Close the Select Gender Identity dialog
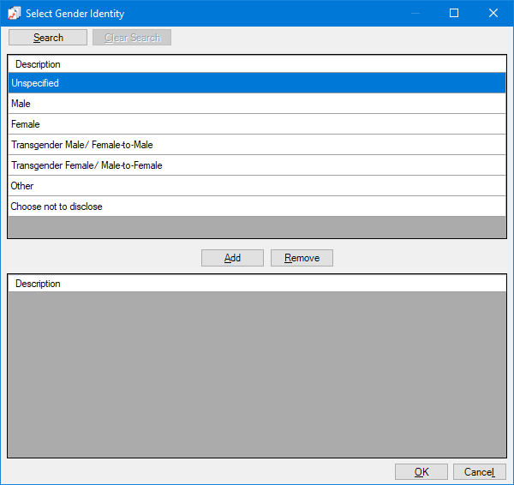 point(493,13)
